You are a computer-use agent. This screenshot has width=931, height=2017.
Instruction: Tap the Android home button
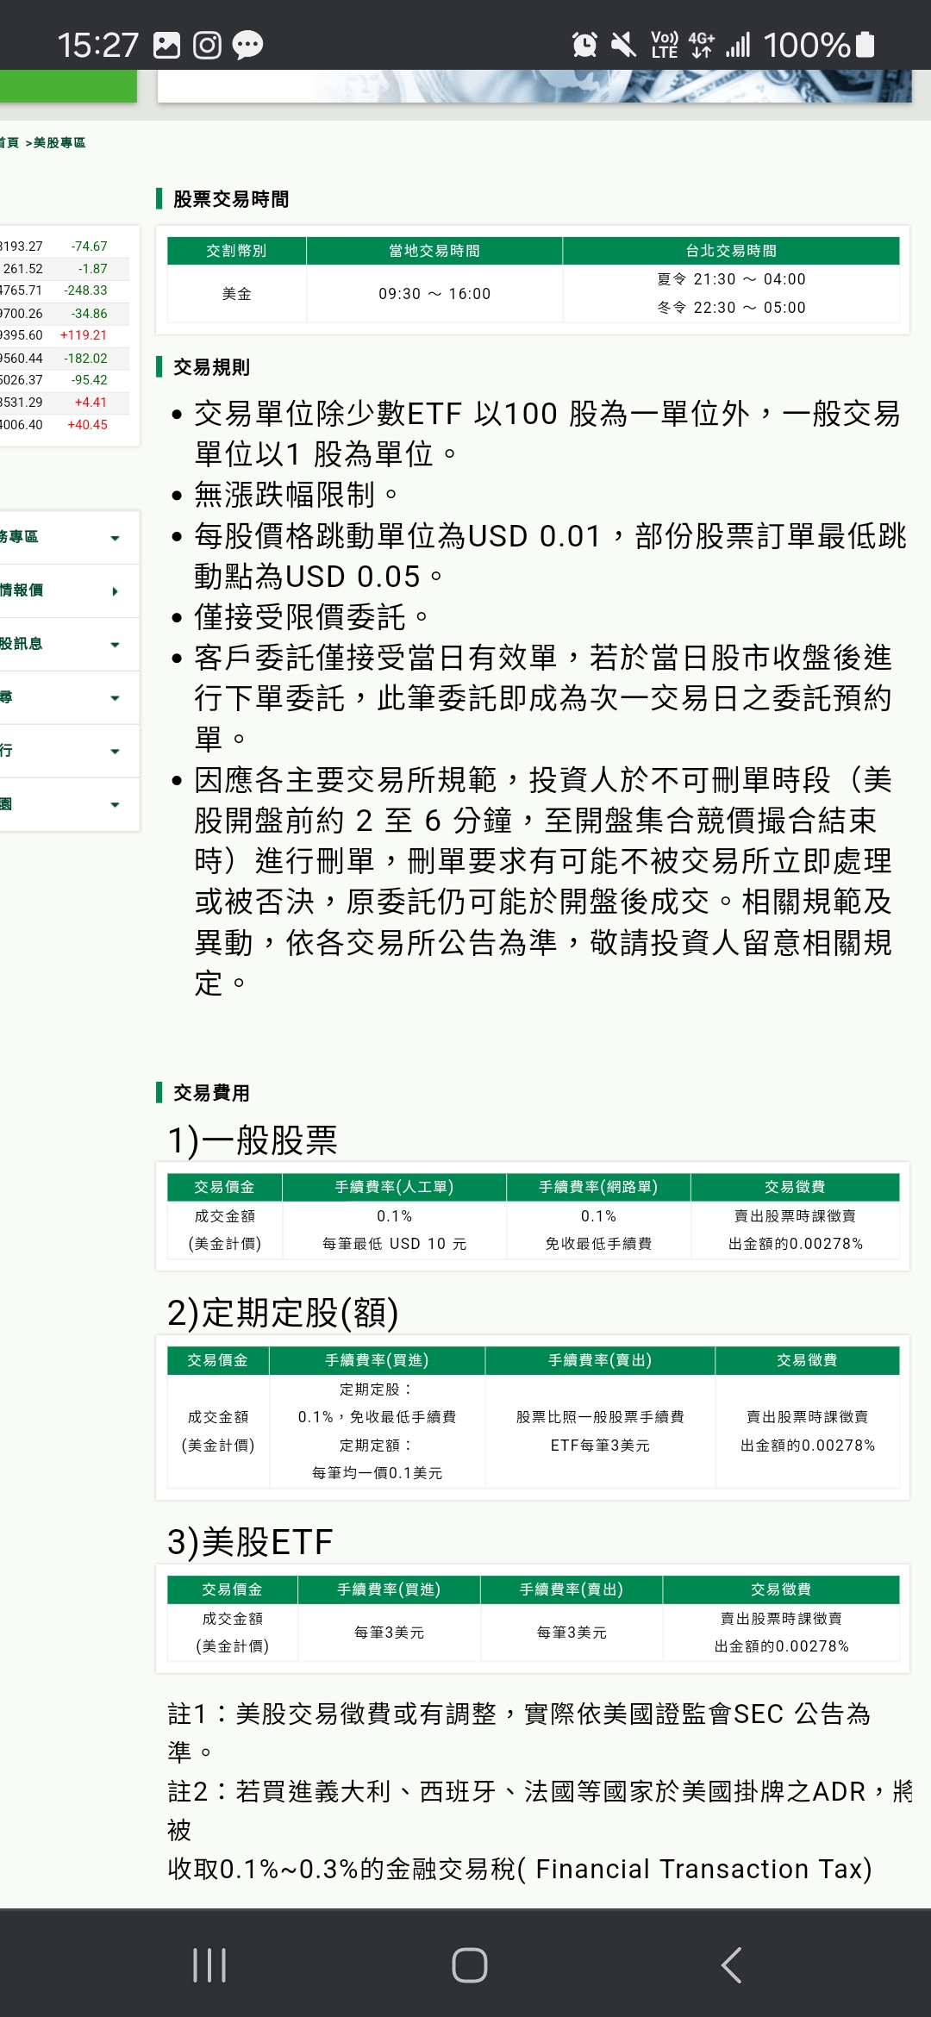pyautogui.click(x=469, y=1965)
